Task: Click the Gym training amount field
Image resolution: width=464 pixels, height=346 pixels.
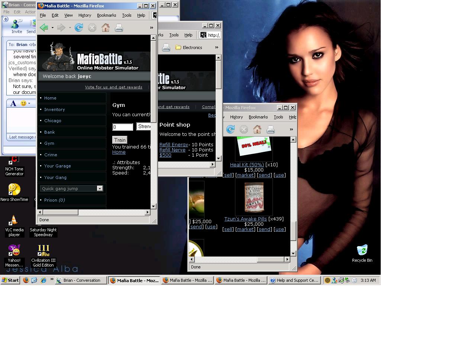Action: (123, 127)
